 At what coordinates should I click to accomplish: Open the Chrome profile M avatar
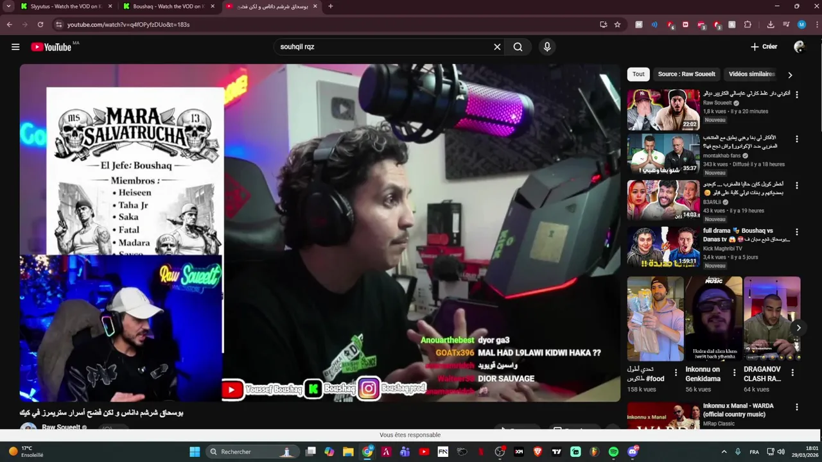coord(801,24)
